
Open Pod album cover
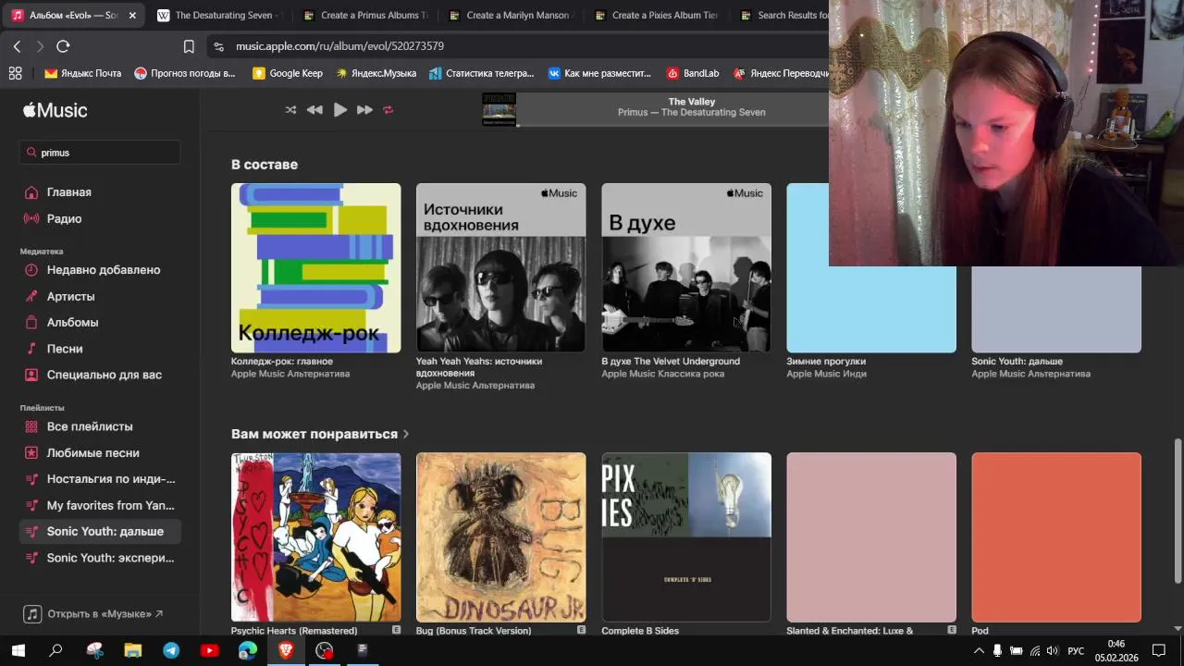[1056, 537]
